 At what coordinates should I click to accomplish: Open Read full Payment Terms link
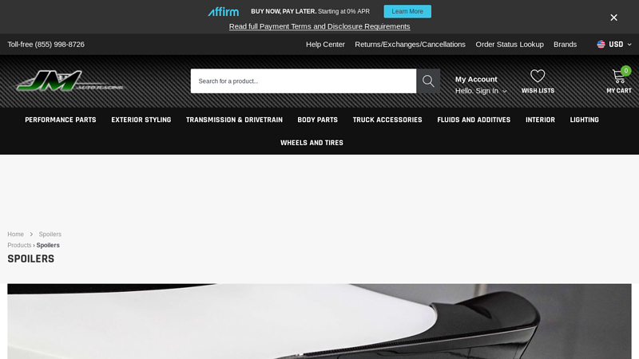(319, 26)
